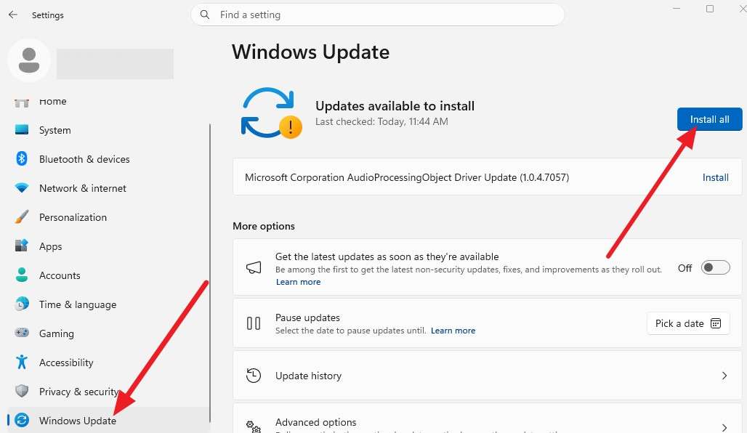This screenshot has height=433, width=747.
Task: Click the Time & language globe icon
Action: (22, 304)
